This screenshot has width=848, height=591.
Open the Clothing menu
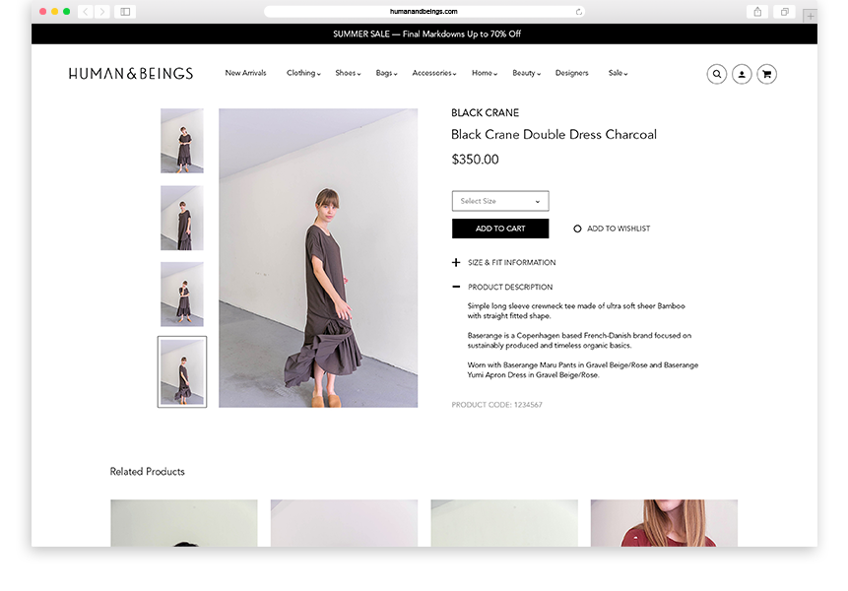coord(303,73)
